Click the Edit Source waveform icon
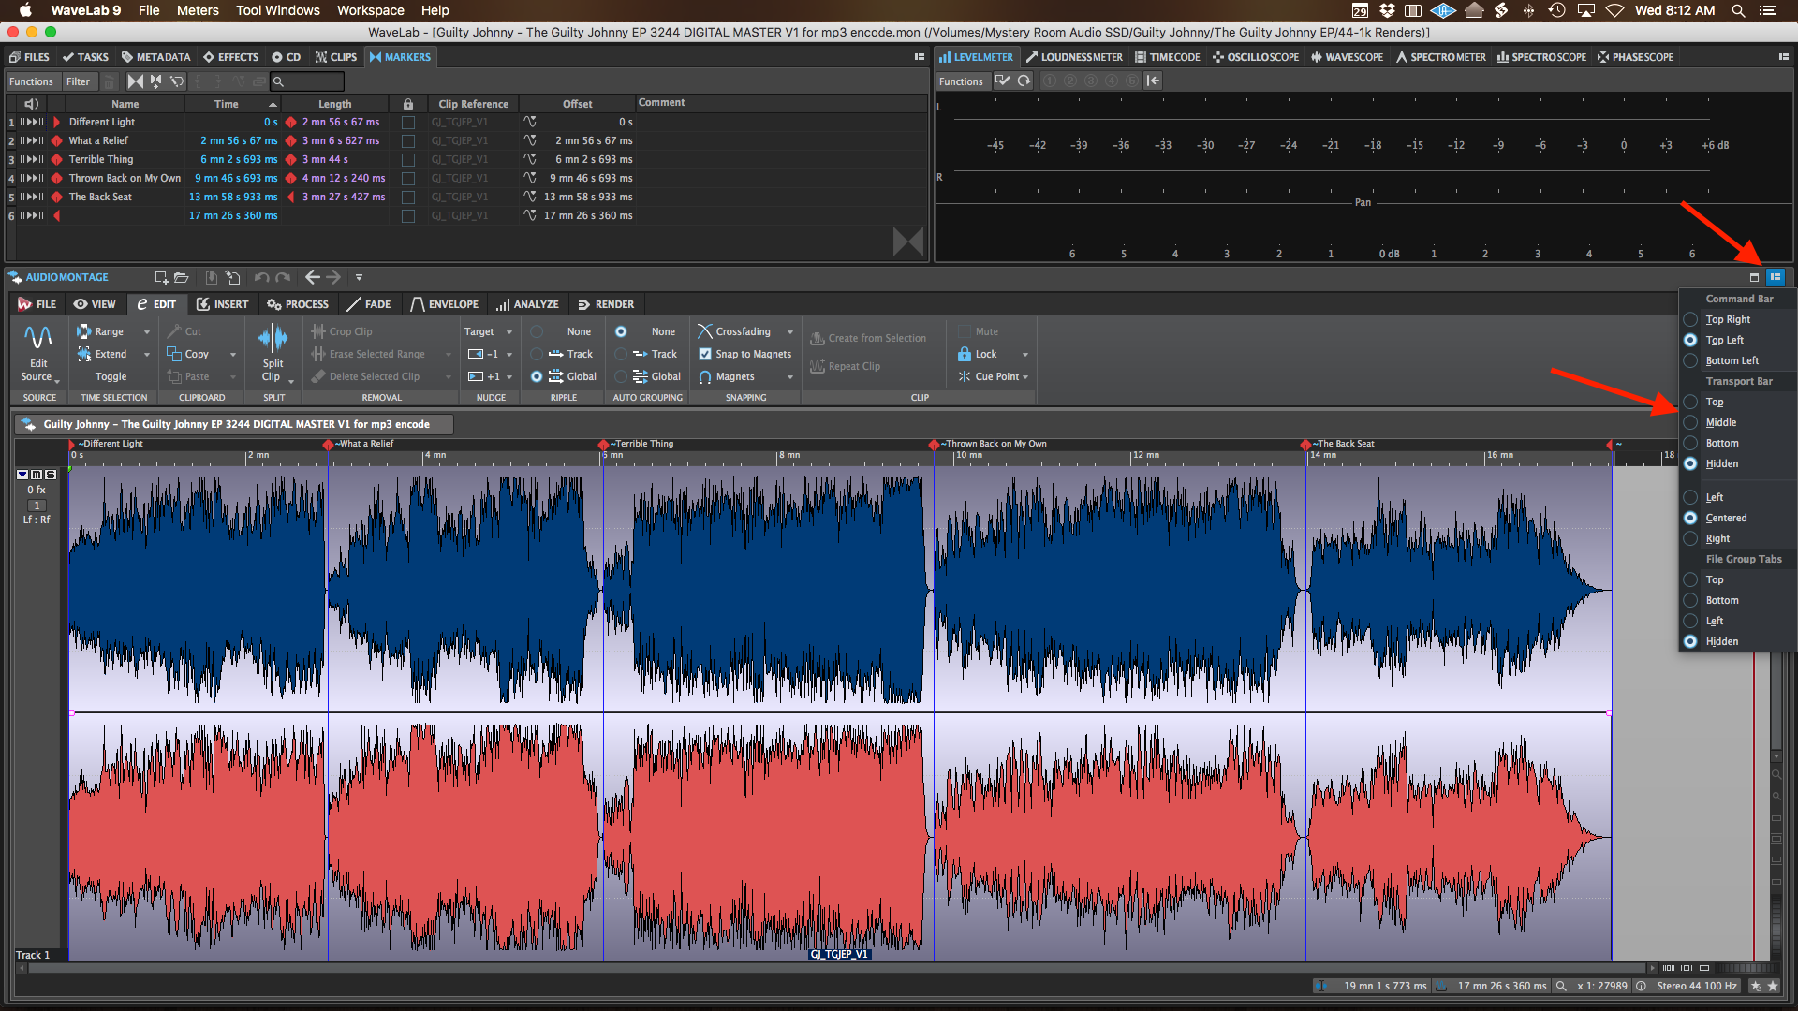 pos(38,337)
